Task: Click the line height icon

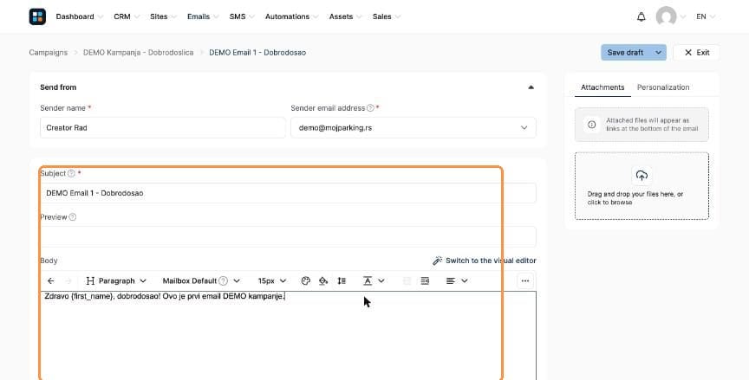Action: click(x=342, y=280)
